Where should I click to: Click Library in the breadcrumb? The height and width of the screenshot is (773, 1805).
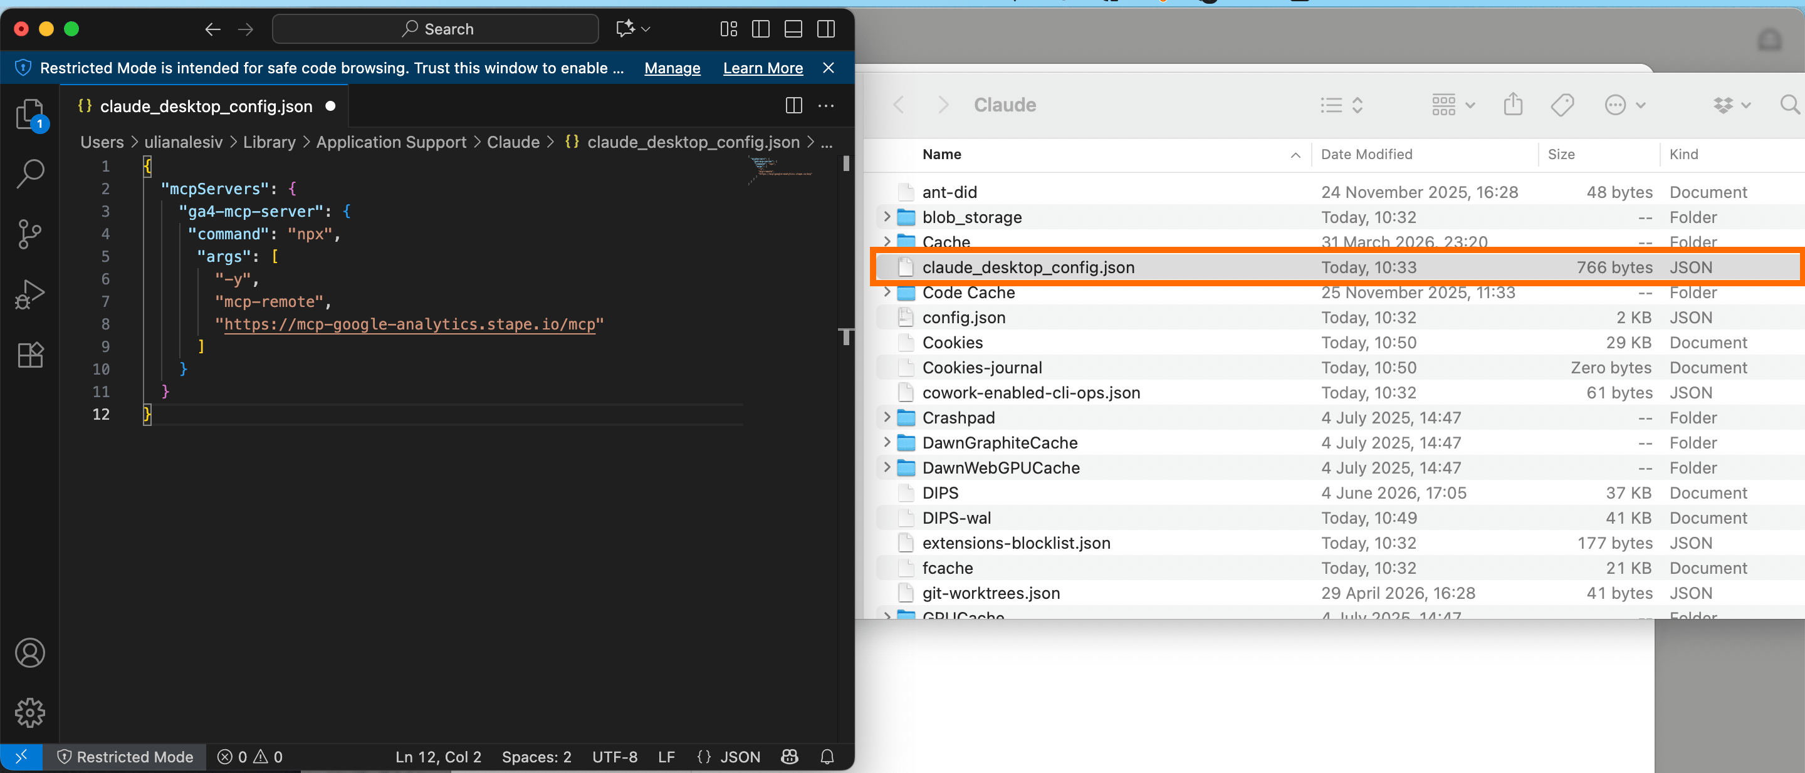[269, 142]
